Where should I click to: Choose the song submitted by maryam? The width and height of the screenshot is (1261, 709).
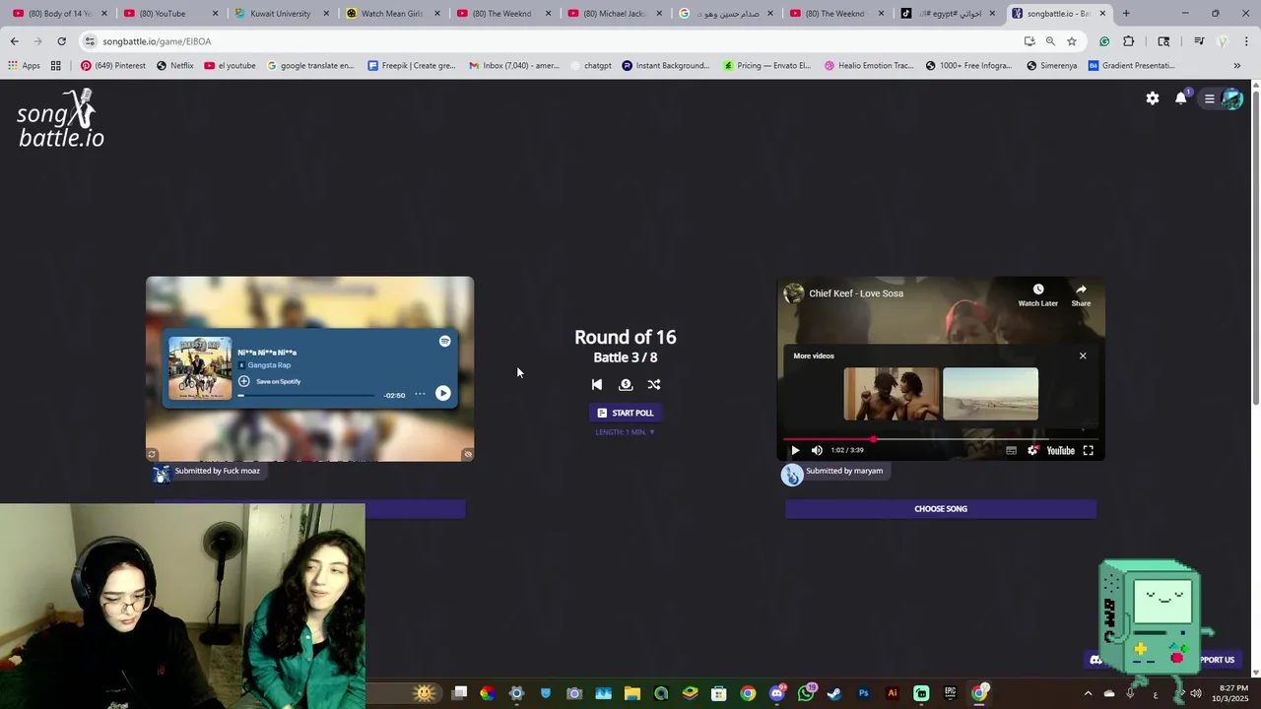pyautogui.click(x=941, y=509)
